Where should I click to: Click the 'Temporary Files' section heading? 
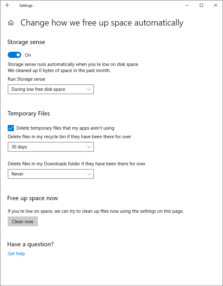click(29, 114)
